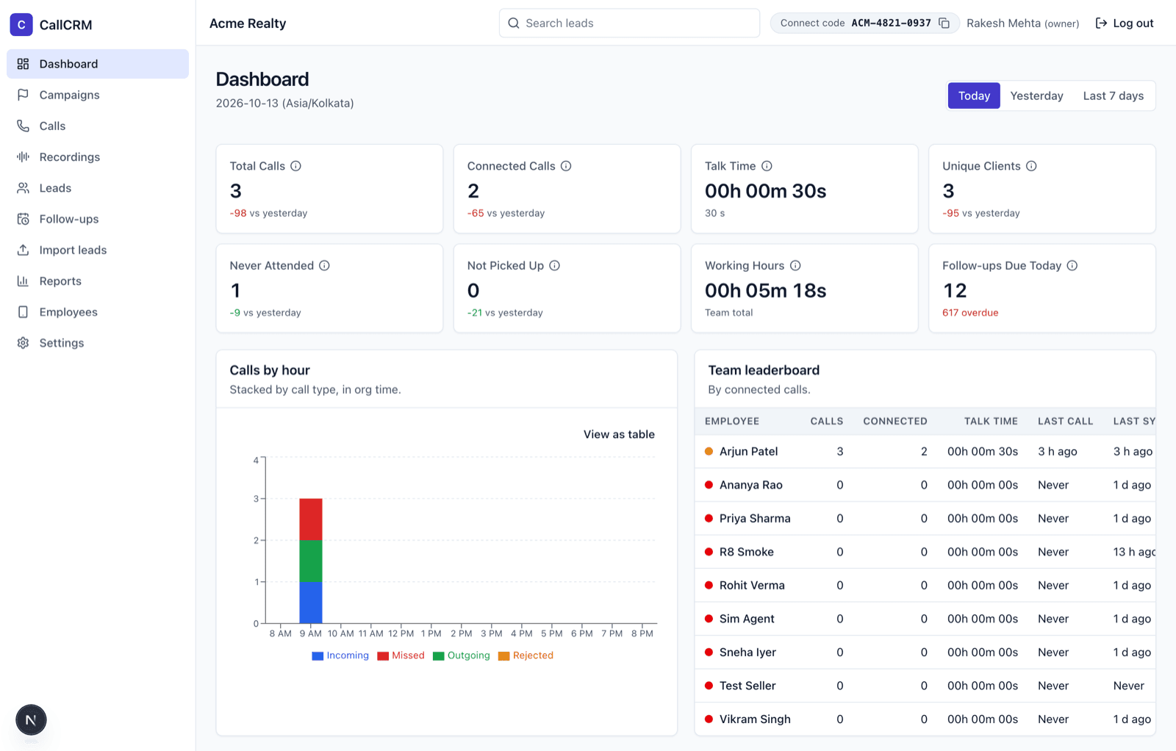This screenshot has width=1176, height=751.
Task: Toggle Outgoing series in chart legend
Action: pos(461,655)
